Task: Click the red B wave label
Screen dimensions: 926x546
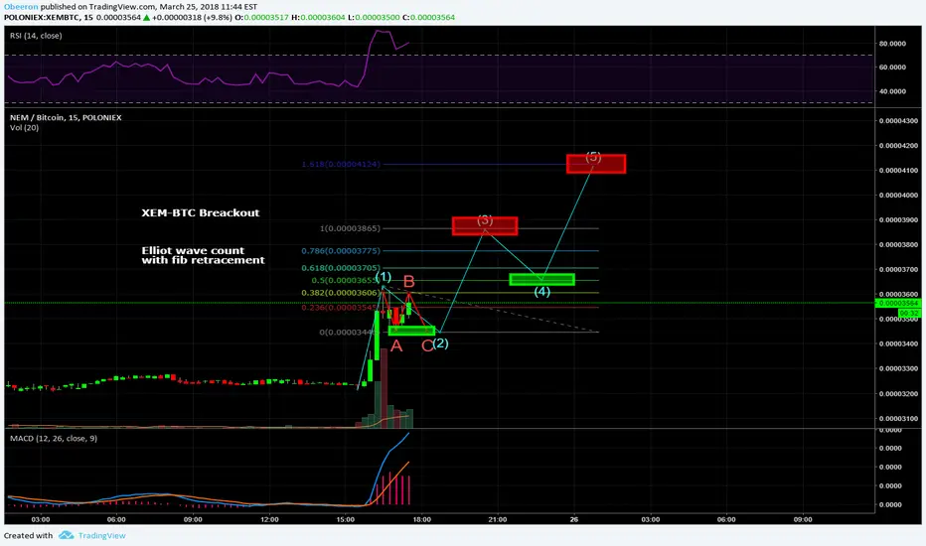Action: 408,282
